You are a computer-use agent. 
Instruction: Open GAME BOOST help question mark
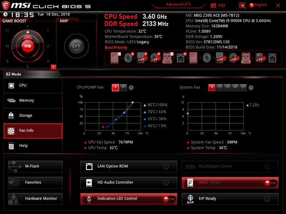(53, 67)
